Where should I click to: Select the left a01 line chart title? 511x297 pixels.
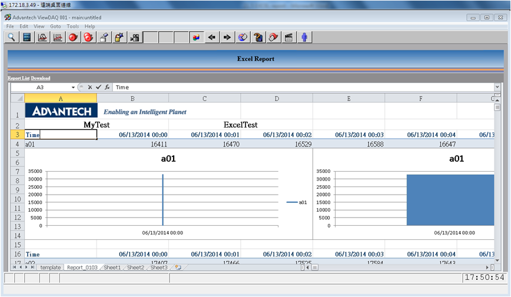click(168, 159)
